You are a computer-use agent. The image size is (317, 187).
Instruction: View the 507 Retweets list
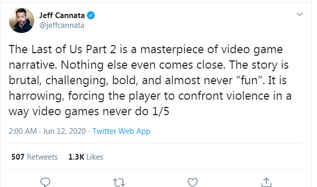(x=34, y=157)
